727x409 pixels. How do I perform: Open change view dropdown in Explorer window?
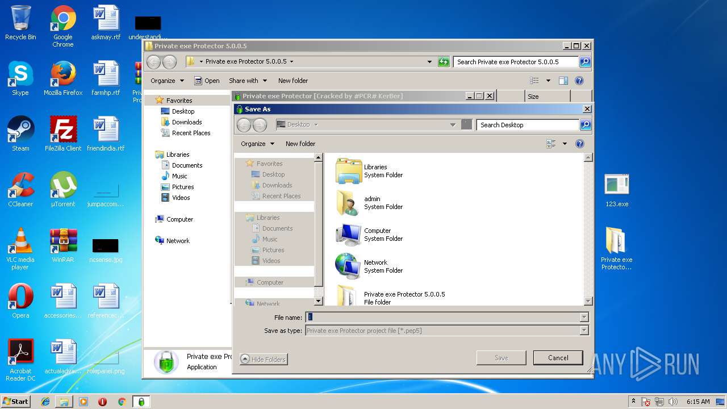tap(548, 81)
